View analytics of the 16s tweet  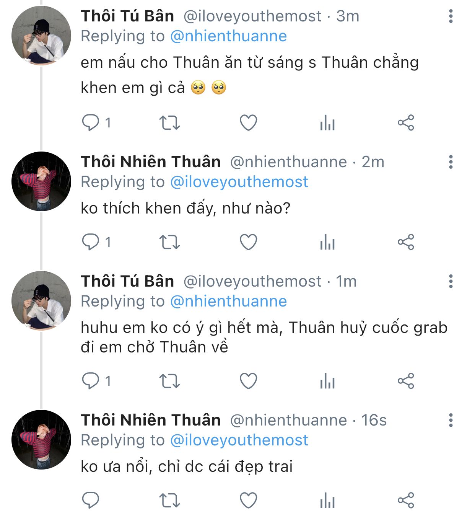(327, 501)
